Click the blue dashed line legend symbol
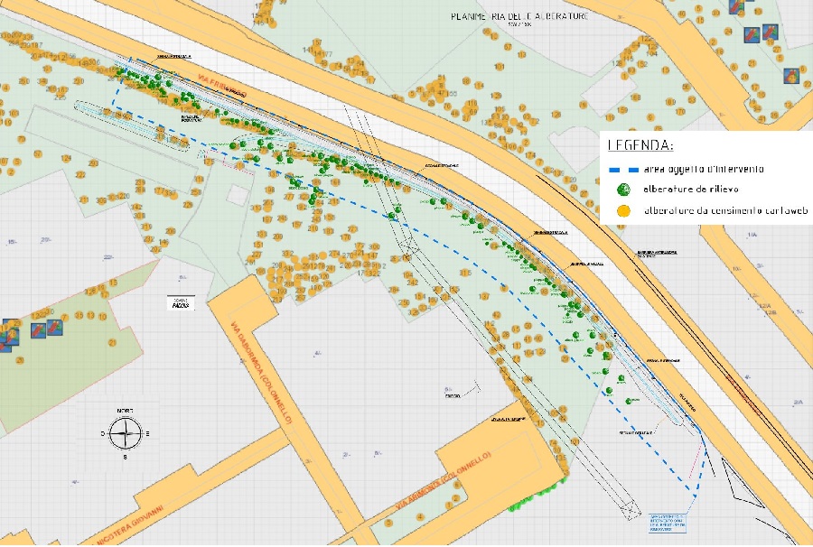The image size is (813, 547). (x=622, y=169)
